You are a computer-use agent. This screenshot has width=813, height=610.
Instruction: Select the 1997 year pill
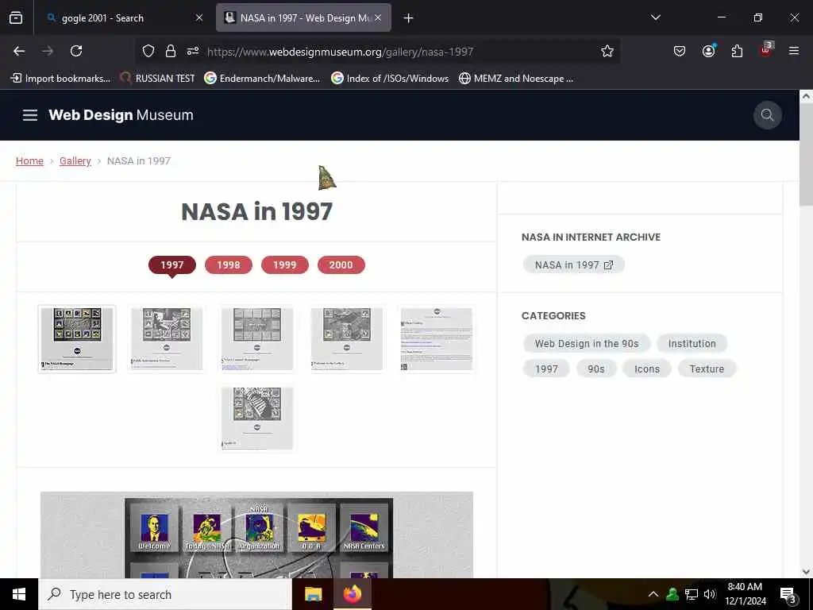(172, 265)
